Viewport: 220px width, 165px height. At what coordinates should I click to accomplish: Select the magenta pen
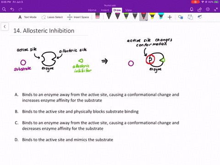pyautogui.click(x=117, y=16)
